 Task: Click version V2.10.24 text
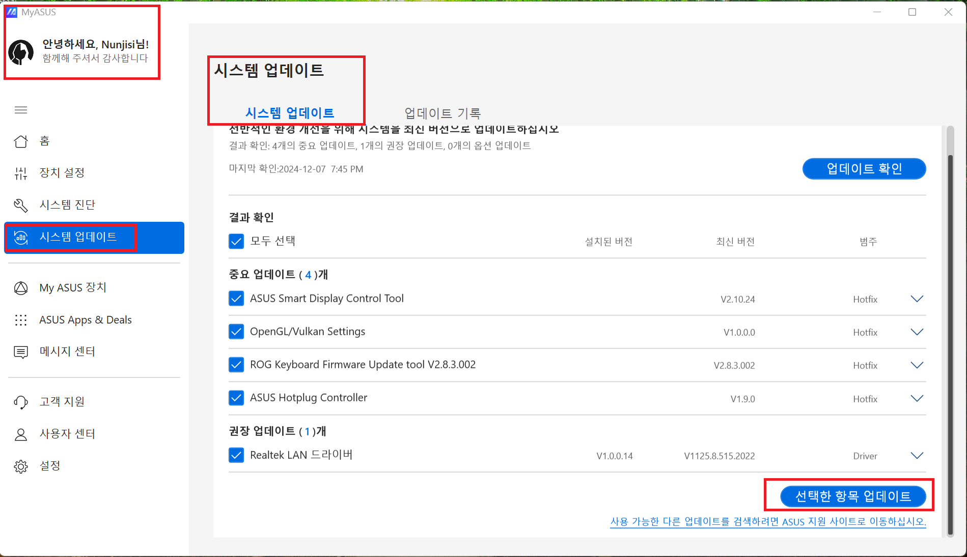click(738, 300)
